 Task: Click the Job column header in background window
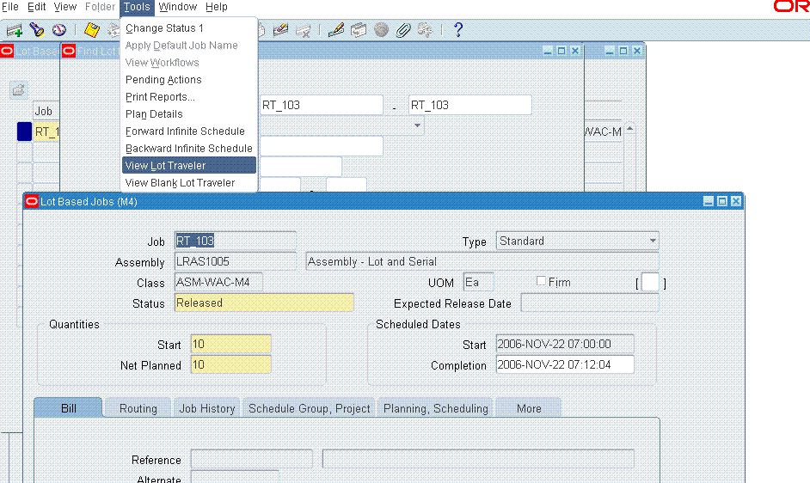point(46,111)
